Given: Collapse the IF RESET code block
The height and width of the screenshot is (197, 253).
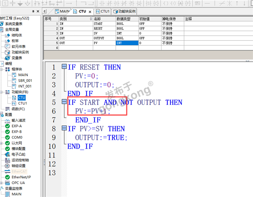Looking at the screenshot, I should (64, 67).
